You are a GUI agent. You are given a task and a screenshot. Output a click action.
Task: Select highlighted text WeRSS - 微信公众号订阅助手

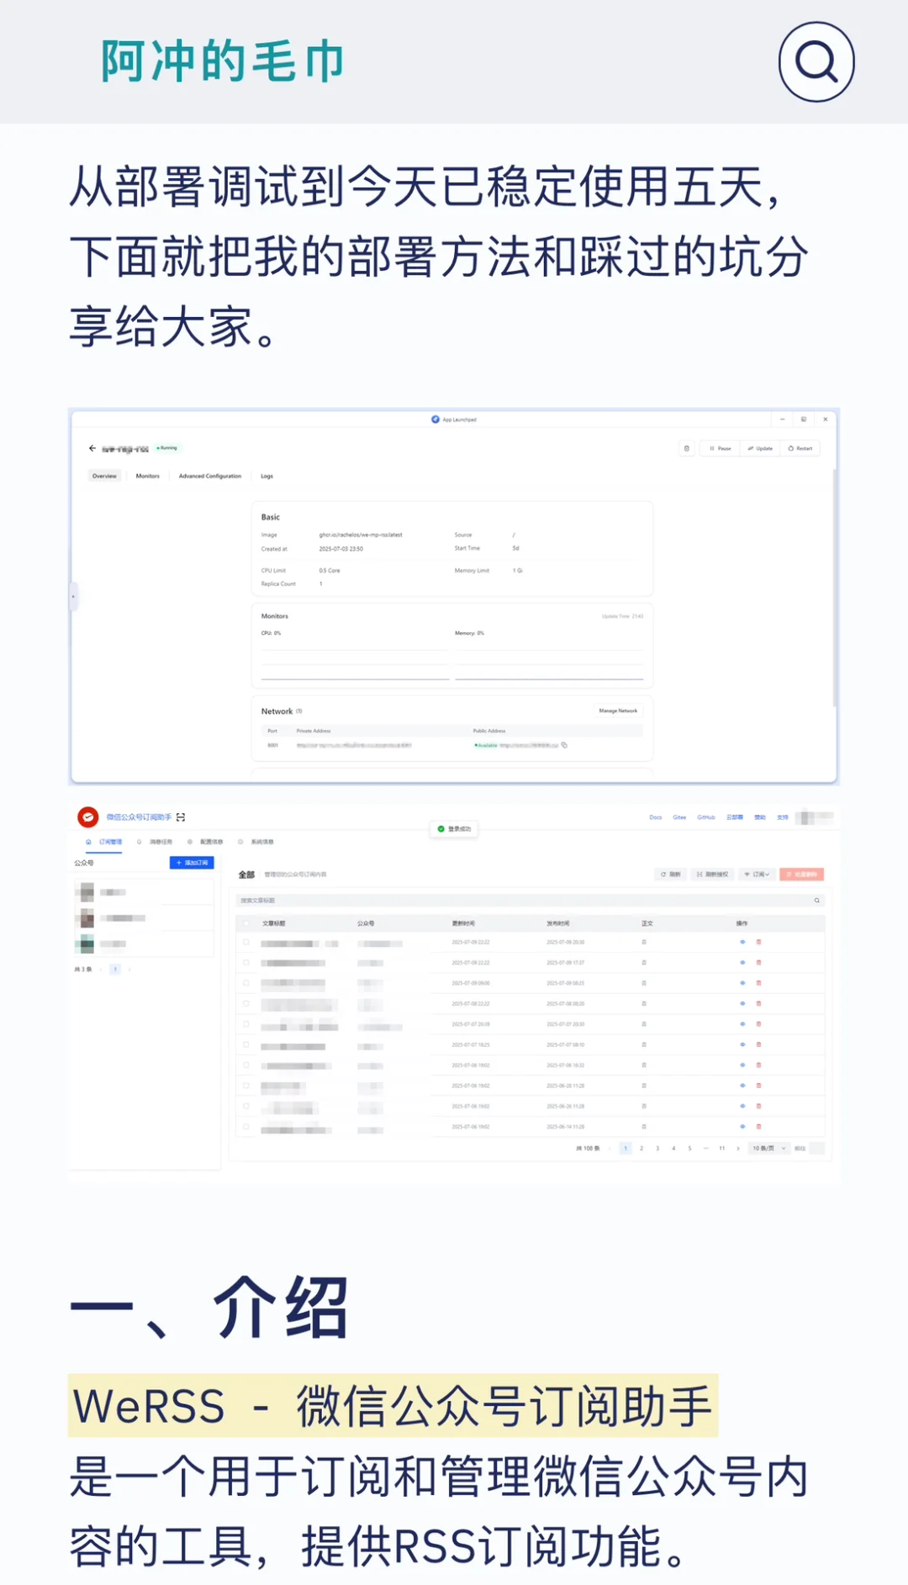393,1406
